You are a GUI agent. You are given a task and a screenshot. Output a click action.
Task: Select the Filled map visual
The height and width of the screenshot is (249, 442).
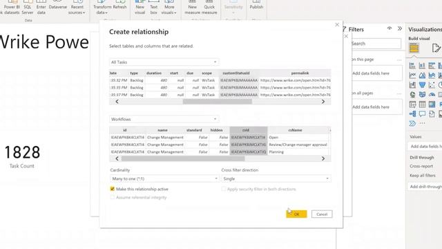coord(422,95)
